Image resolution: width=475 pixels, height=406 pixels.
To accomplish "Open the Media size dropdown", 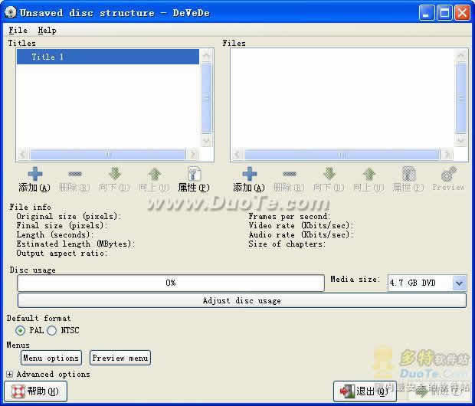I will 458,283.
